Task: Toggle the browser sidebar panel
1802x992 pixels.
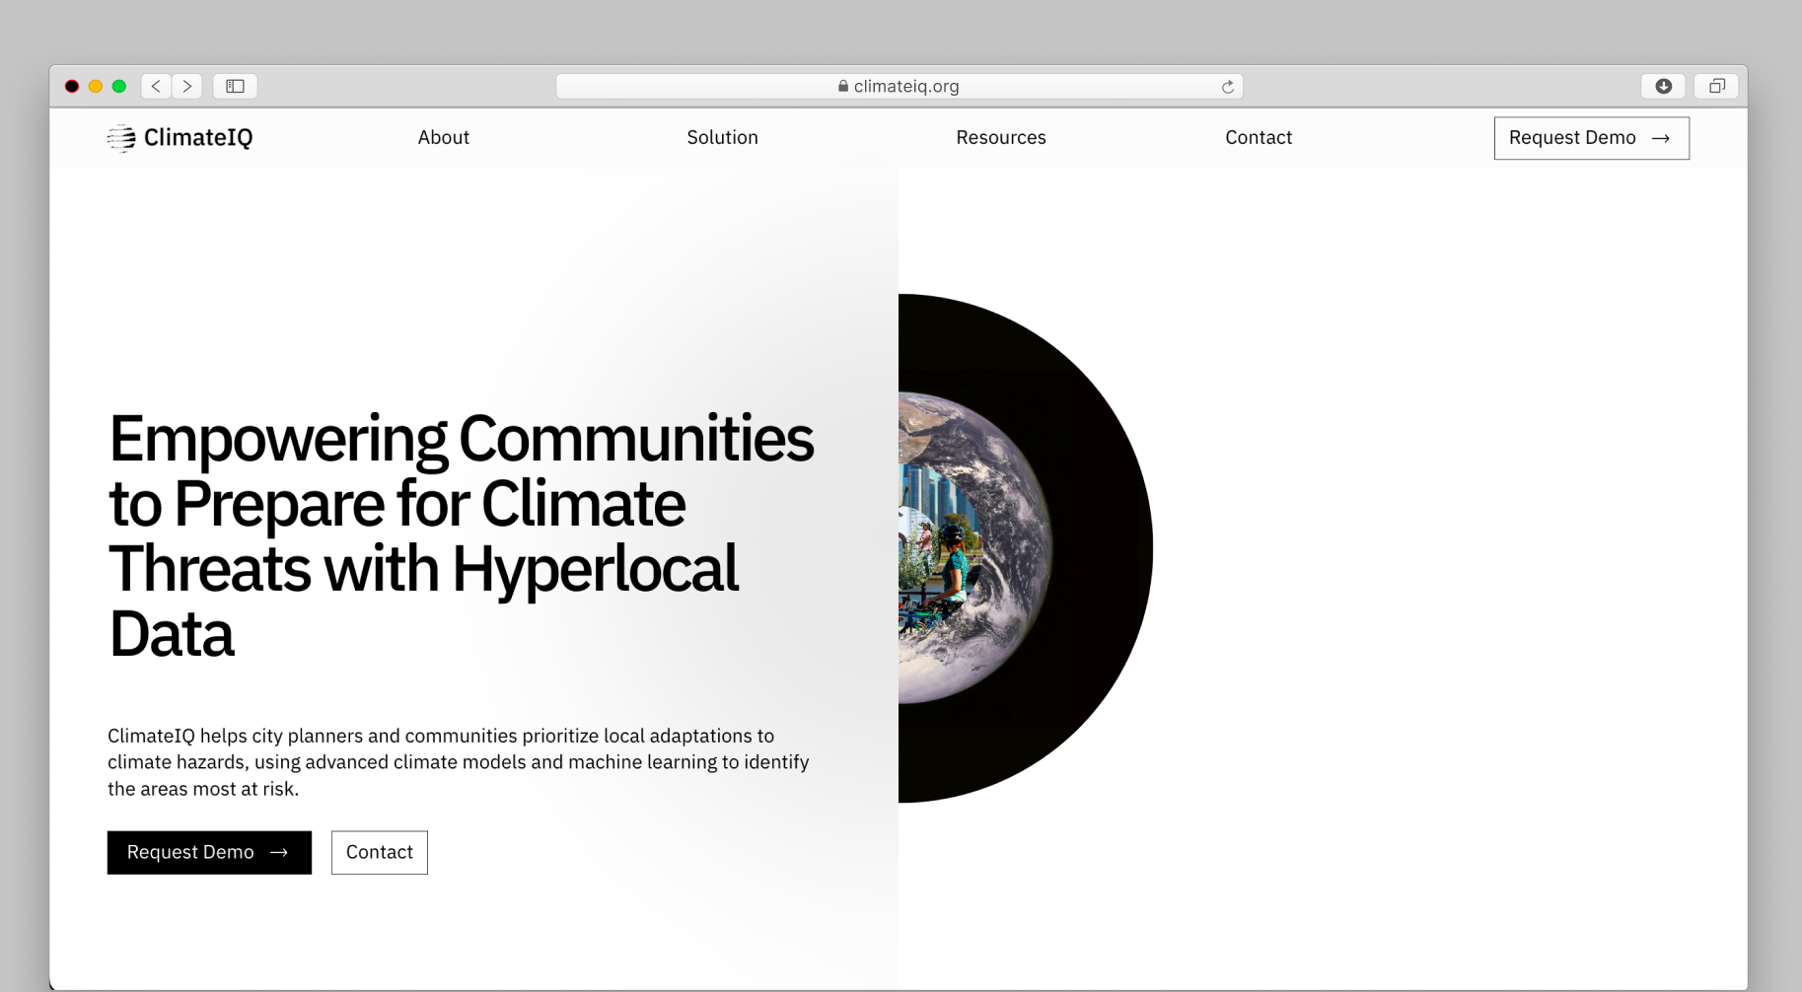Action: pyautogui.click(x=235, y=87)
